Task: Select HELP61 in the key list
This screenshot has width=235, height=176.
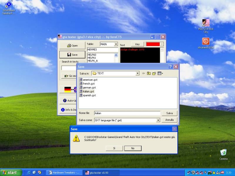Action: point(92,58)
